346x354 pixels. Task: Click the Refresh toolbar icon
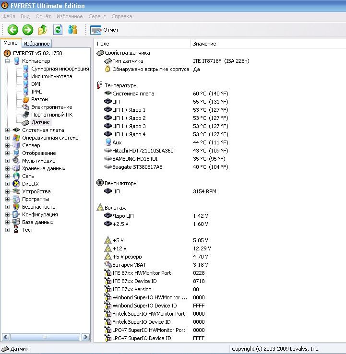[58, 30]
